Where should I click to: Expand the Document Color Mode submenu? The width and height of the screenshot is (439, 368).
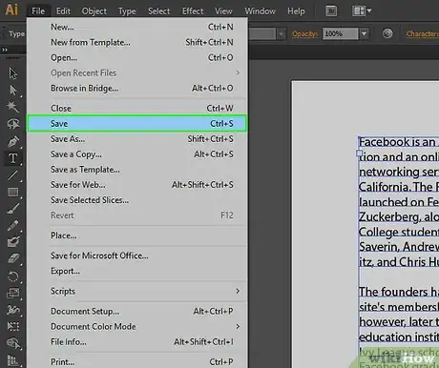point(238,327)
